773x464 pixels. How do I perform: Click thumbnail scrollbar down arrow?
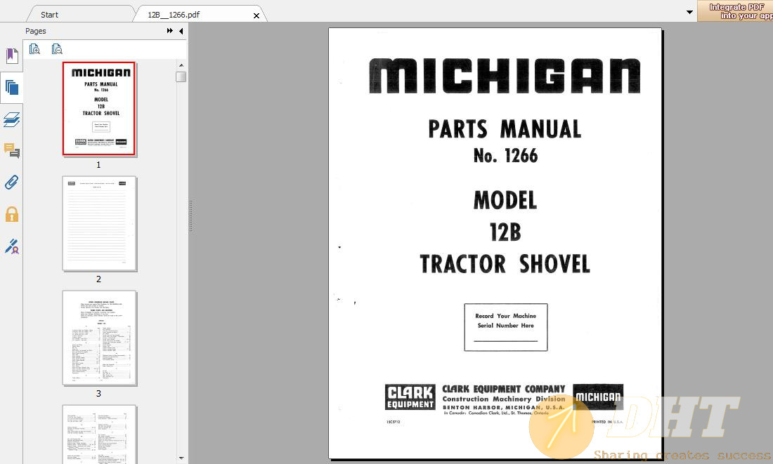pos(181,458)
